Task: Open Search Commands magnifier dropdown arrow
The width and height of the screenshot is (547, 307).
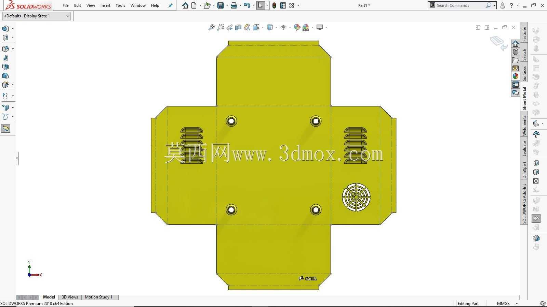Action: pyautogui.click(x=494, y=5)
